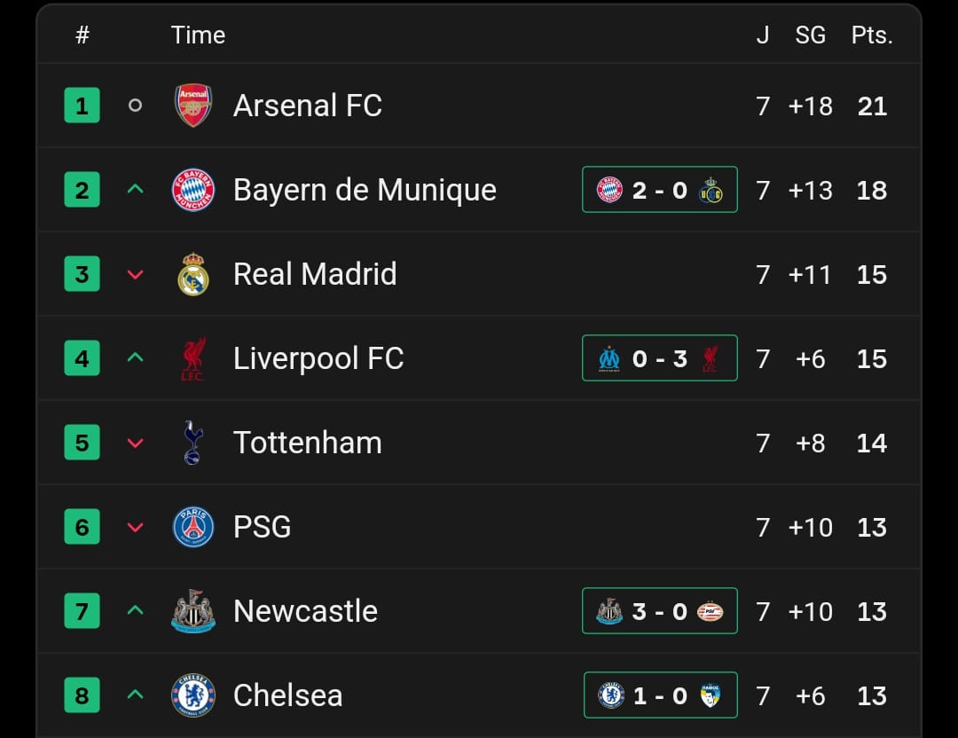Sort by the SG column header
This screenshot has height=738, width=958.
point(810,35)
